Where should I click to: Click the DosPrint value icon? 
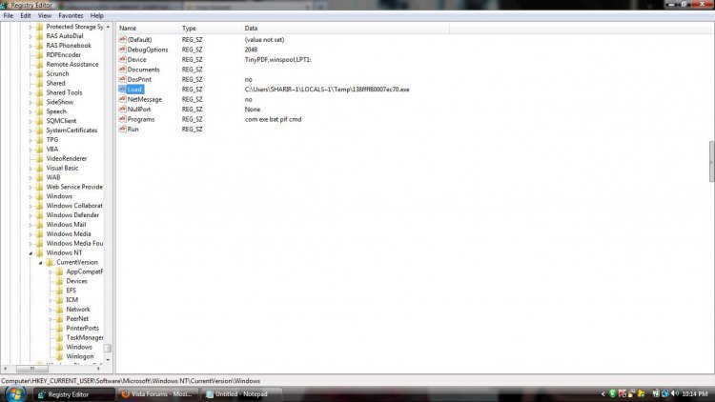[122, 79]
